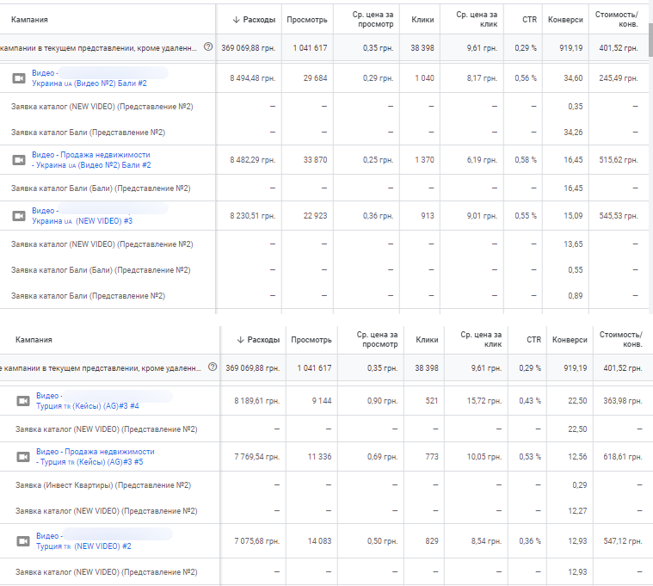Sort by Стоимость/конв. column in upper table
The height and width of the screenshot is (586, 653).
coord(616,19)
